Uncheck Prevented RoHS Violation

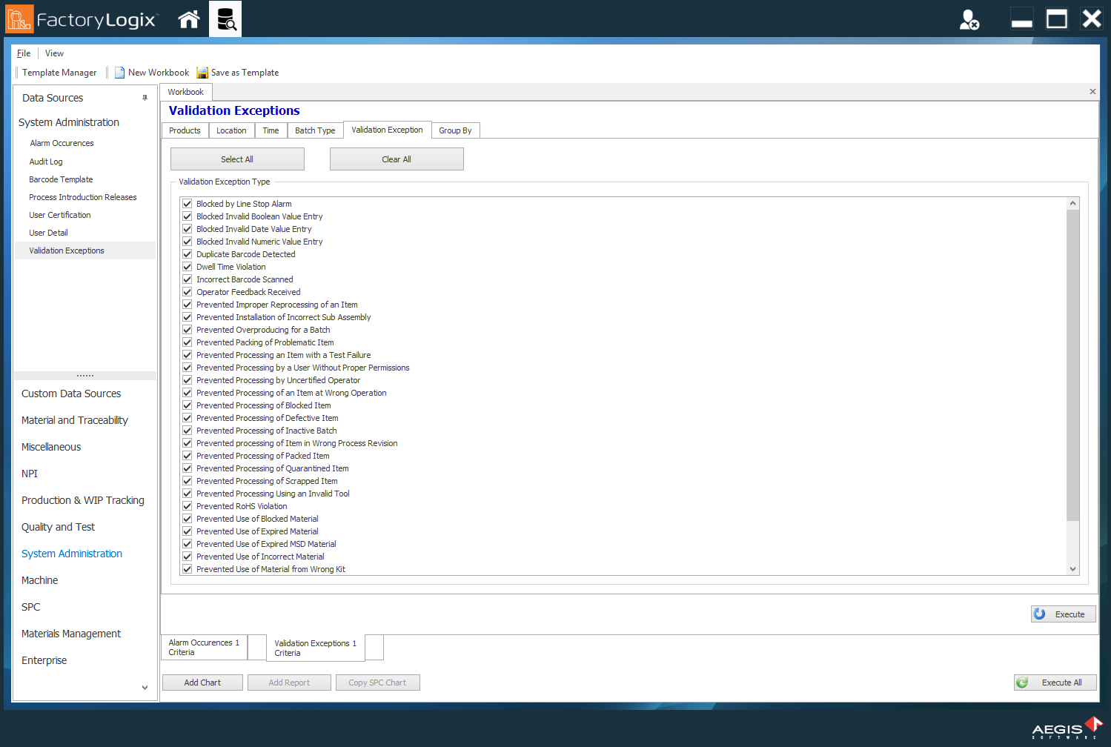point(187,506)
